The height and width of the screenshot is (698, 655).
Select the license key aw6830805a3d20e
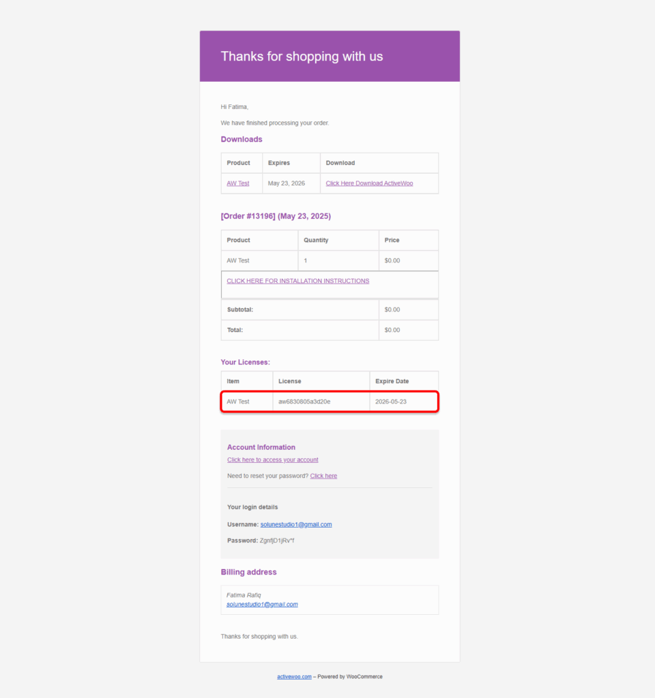click(304, 401)
